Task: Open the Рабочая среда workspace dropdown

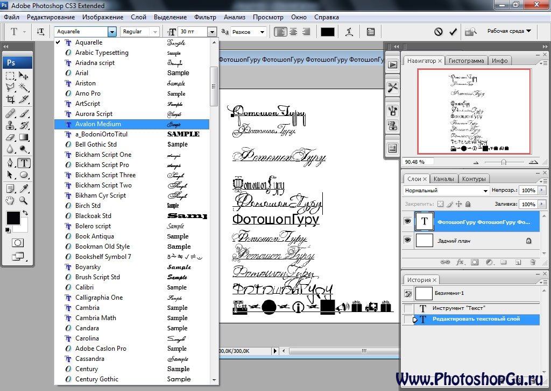Action: click(x=509, y=31)
